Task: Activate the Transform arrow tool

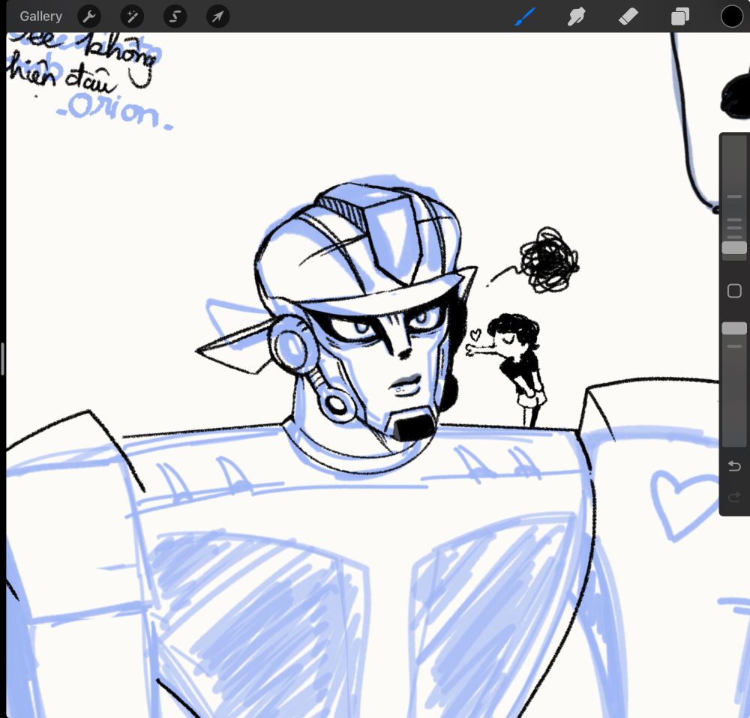Action: (x=217, y=16)
